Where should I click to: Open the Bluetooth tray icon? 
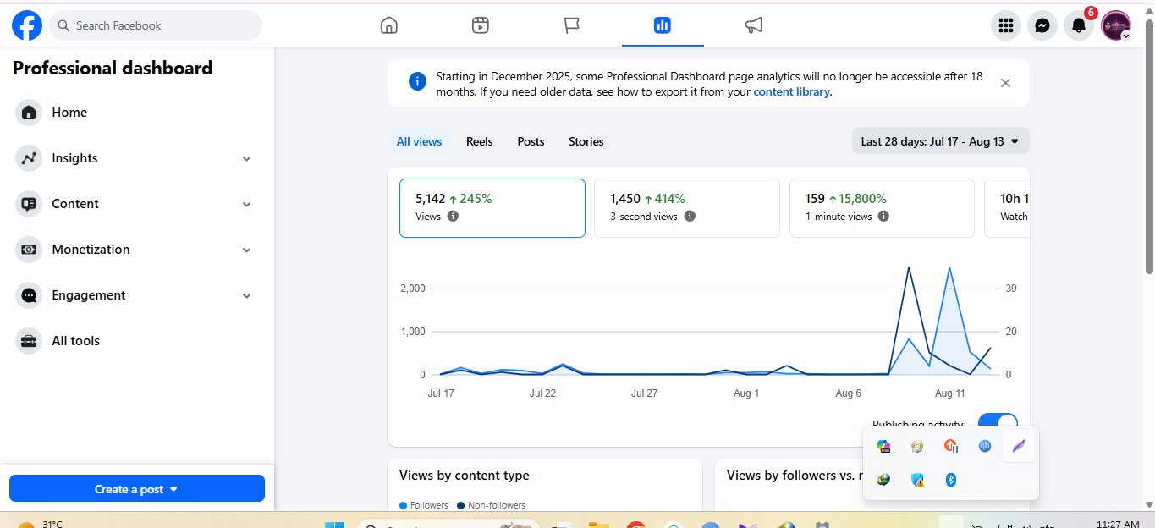click(950, 480)
